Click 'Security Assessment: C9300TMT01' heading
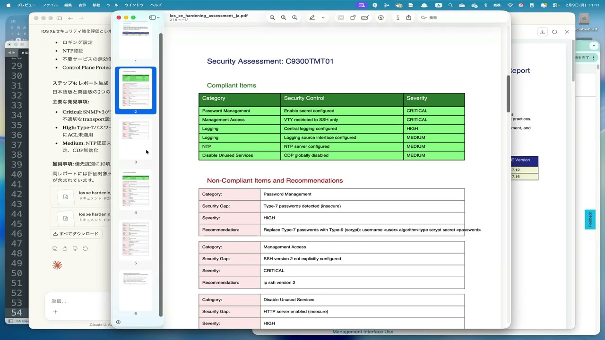Image resolution: width=605 pixels, height=340 pixels. click(270, 61)
